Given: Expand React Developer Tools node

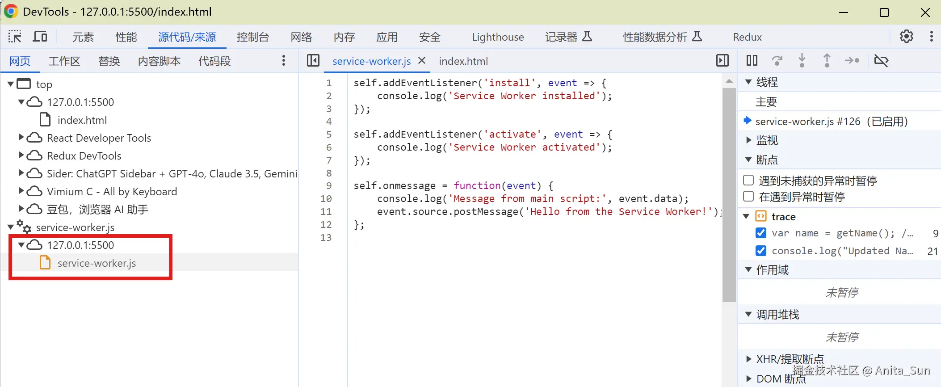Looking at the screenshot, I should pos(21,138).
